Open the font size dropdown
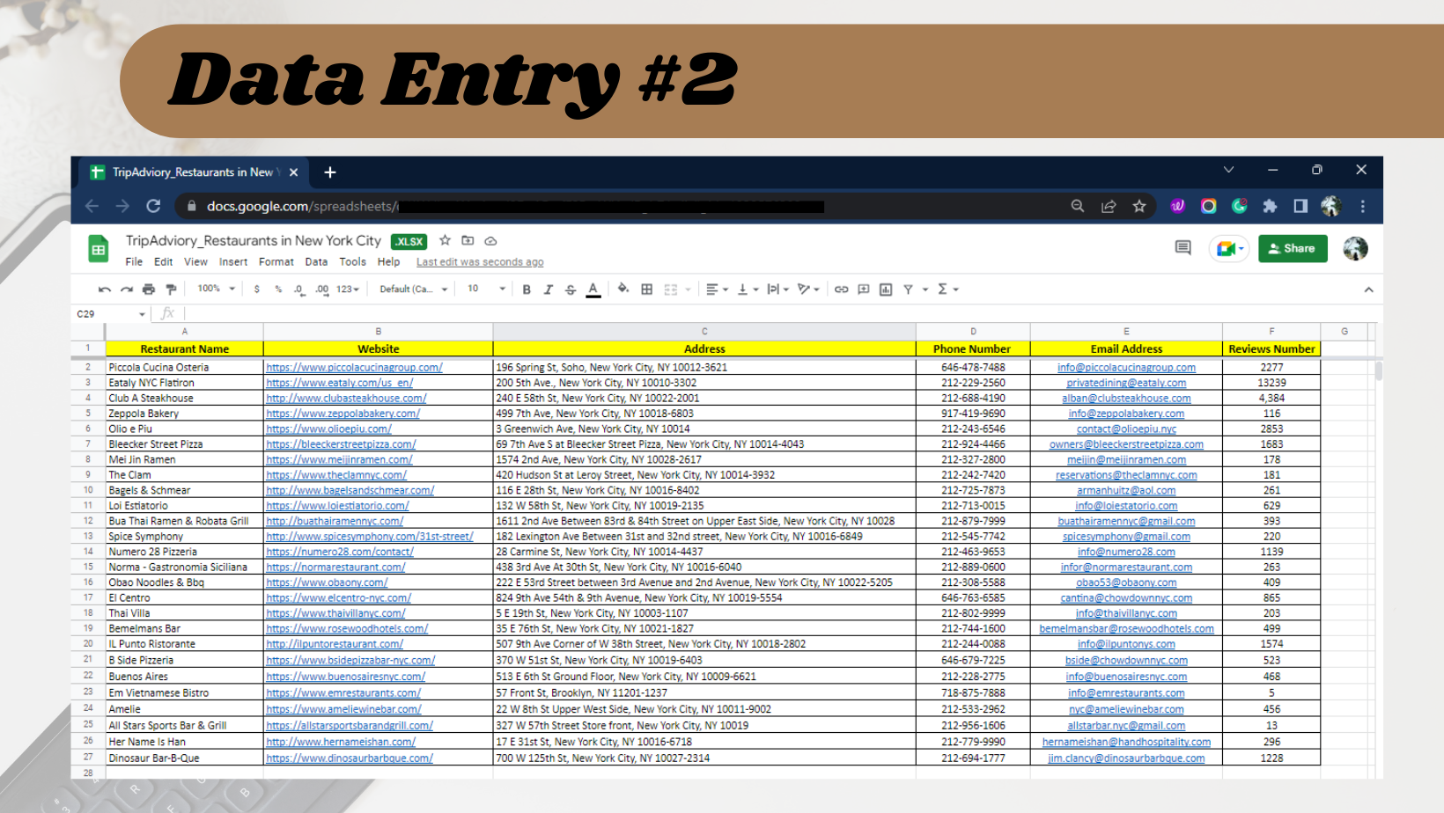 click(x=486, y=289)
